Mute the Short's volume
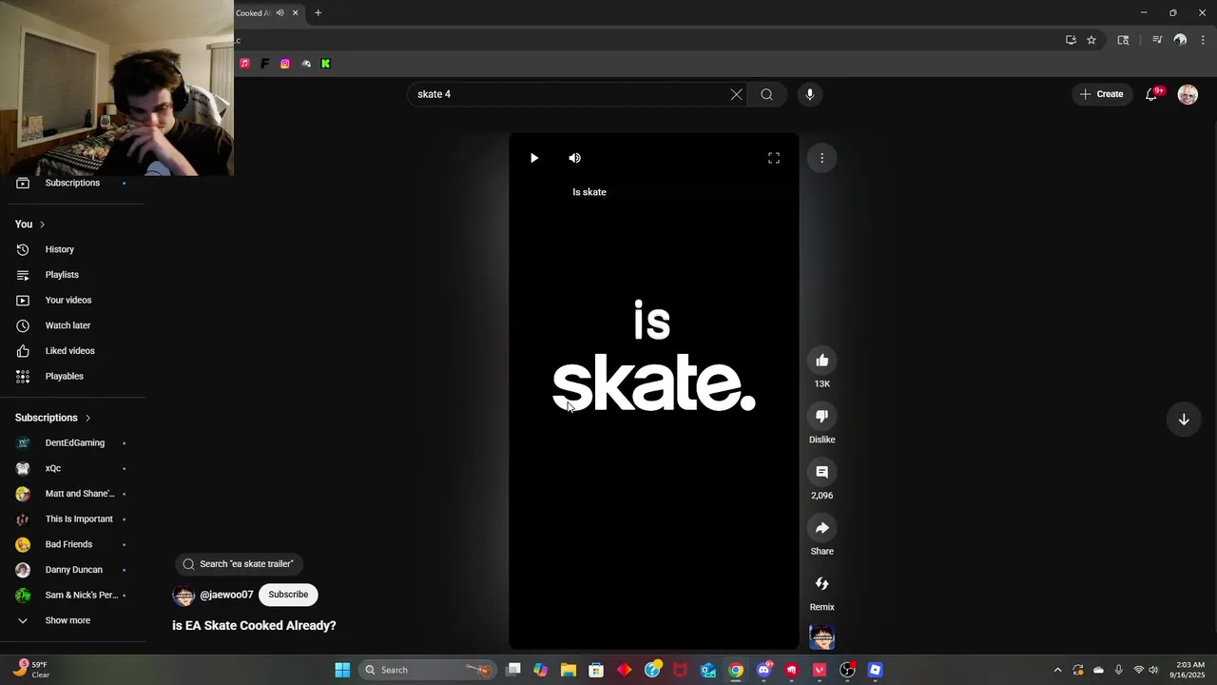1217x685 pixels. (574, 158)
